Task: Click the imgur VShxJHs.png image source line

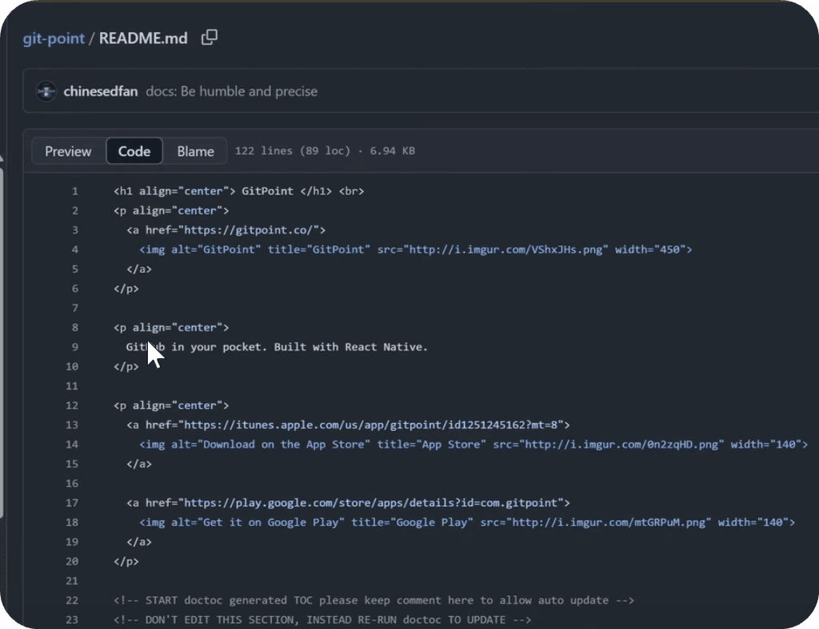Action: 416,249
